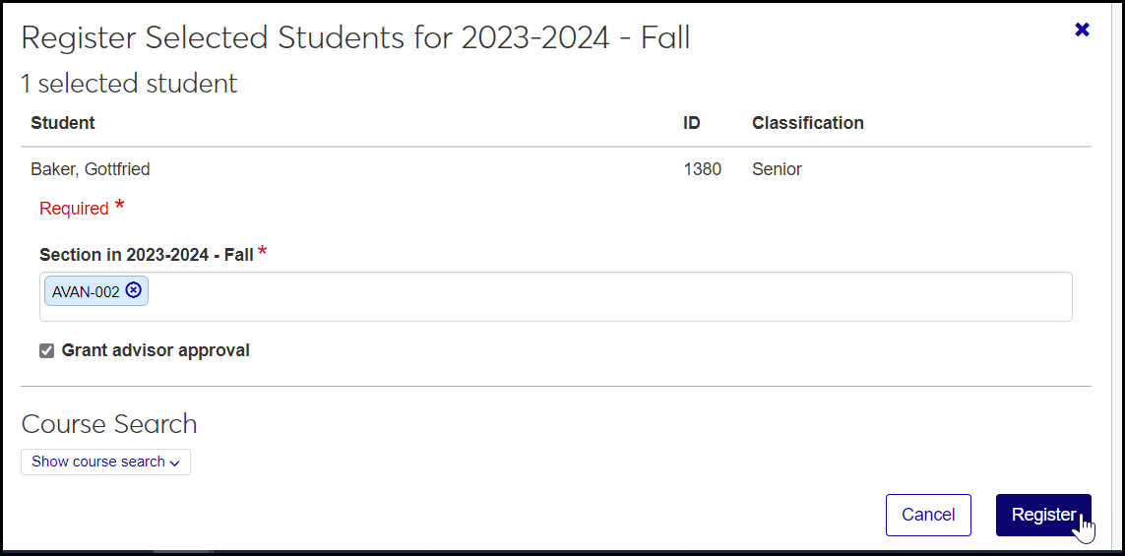Cancel the student registration
Screen dimensions: 1125x556
[927, 515]
